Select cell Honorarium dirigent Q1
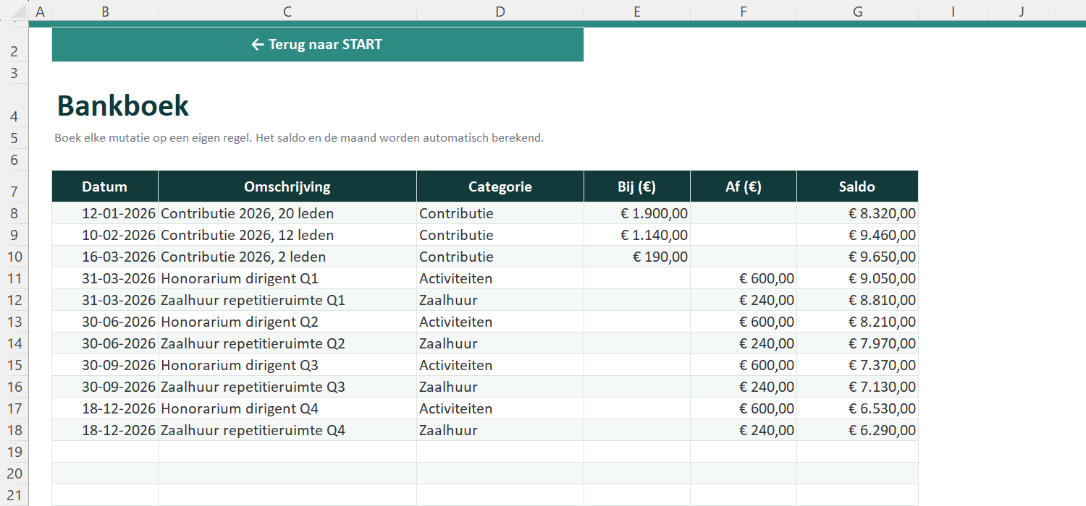 (x=287, y=278)
